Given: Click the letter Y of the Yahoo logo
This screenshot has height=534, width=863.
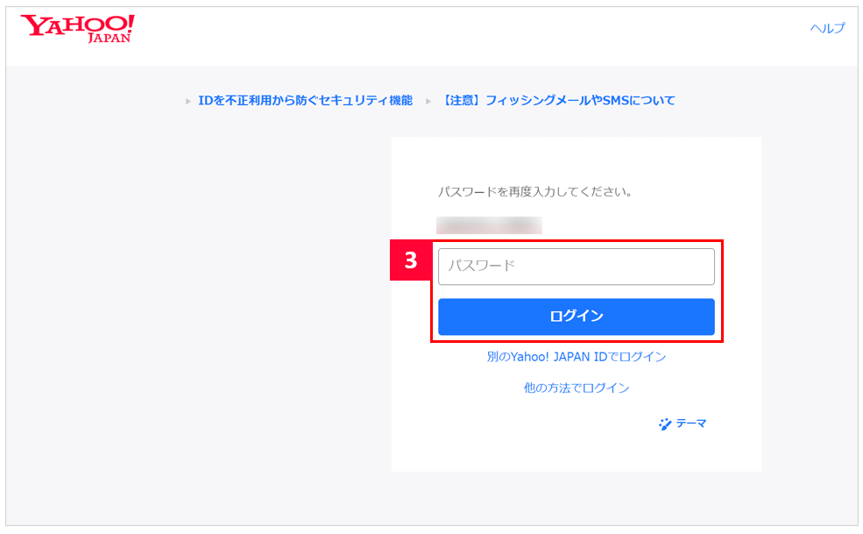Looking at the screenshot, I should click(x=33, y=25).
